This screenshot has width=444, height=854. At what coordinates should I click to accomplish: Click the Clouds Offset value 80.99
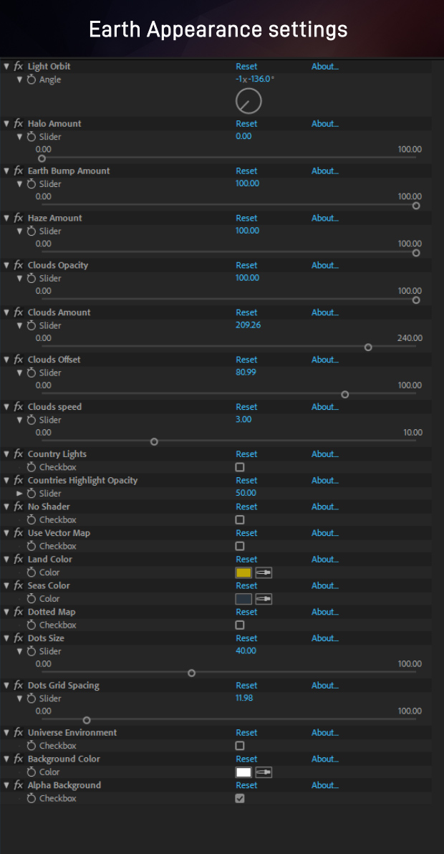tap(246, 373)
